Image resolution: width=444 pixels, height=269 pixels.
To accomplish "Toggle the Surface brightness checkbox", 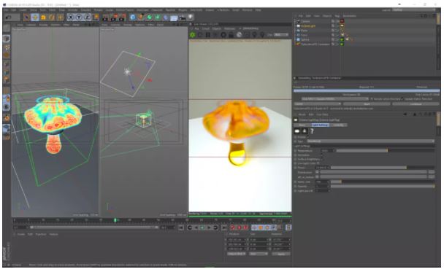I will click(322, 159).
